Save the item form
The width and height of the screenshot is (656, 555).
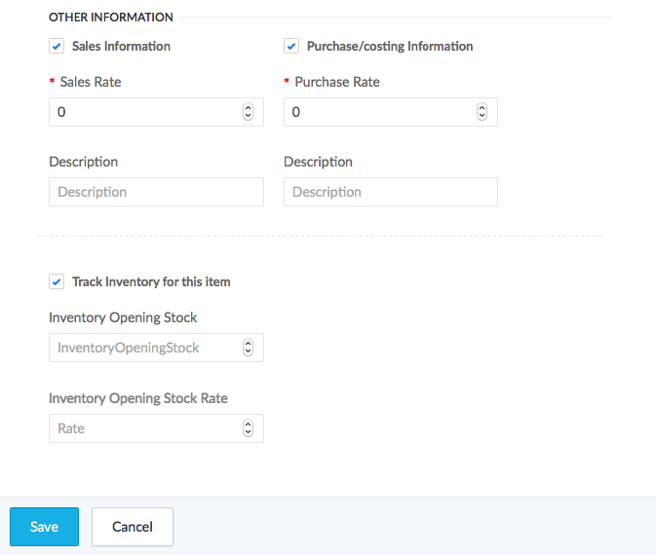(44, 527)
